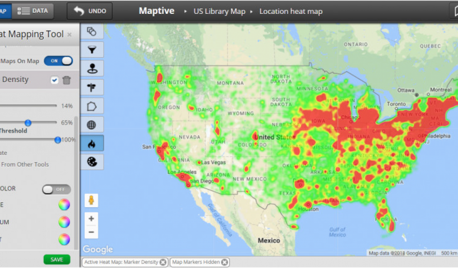Delete the Density heat map with trash icon
Viewport: 458px width, 268px height.
point(67,80)
